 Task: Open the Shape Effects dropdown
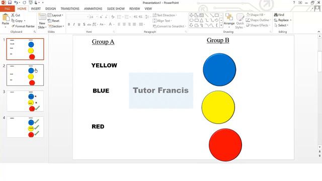pyautogui.click(x=258, y=25)
